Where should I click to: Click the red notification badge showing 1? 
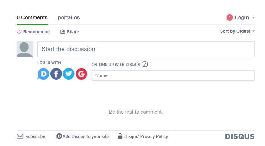(x=230, y=17)
